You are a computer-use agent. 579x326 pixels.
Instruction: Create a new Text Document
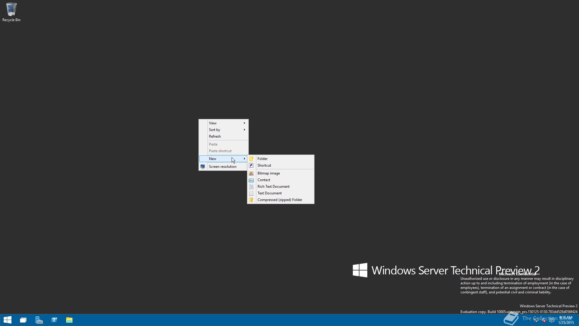click(281, 193)
